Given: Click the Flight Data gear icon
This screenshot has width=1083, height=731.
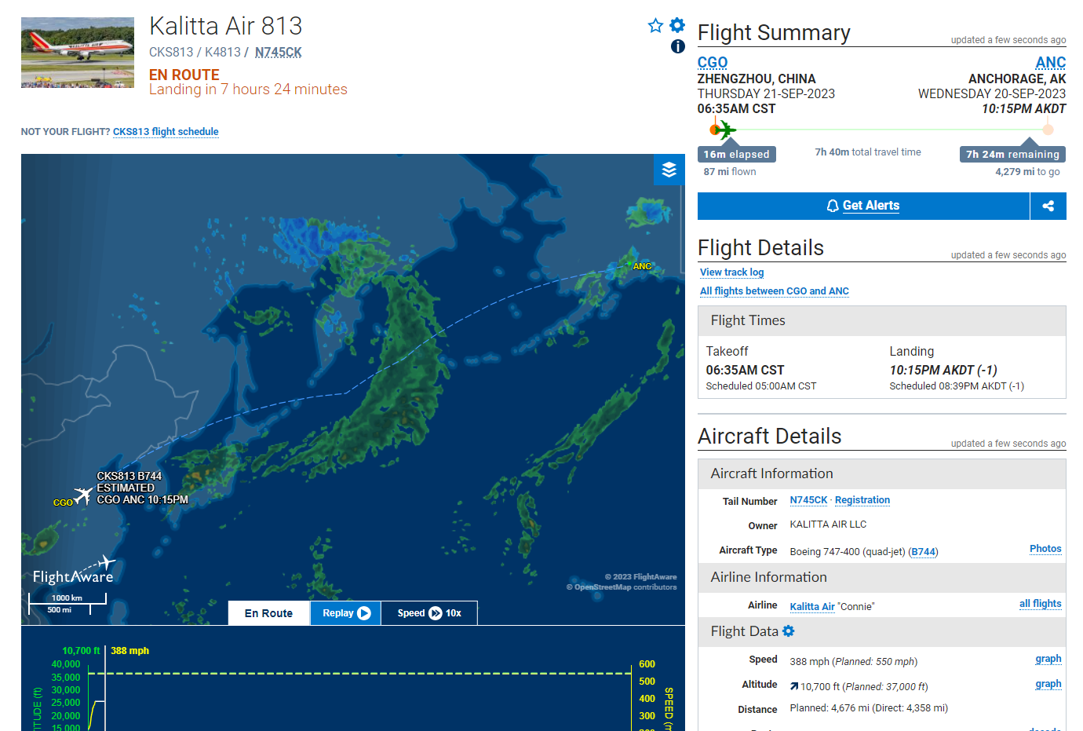Looking at the screenshot, I should point(789,631).
